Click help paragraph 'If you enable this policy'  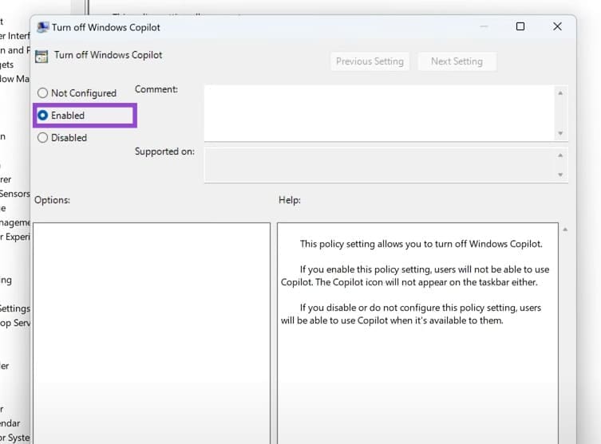click(x=415, y=276)
